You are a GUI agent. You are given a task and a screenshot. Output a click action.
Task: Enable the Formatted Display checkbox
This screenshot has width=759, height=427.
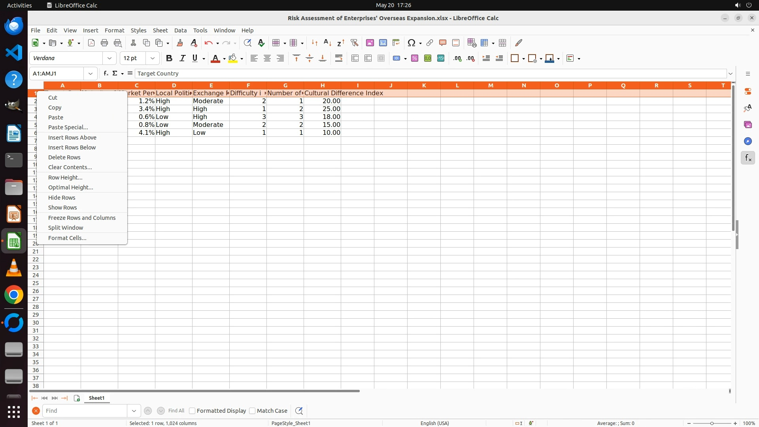click(192, 411)
